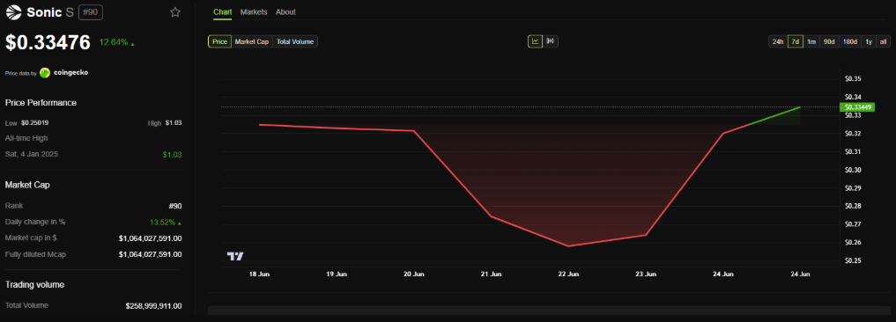Click the #90 rank badge beside Sonic

point(90,12)
